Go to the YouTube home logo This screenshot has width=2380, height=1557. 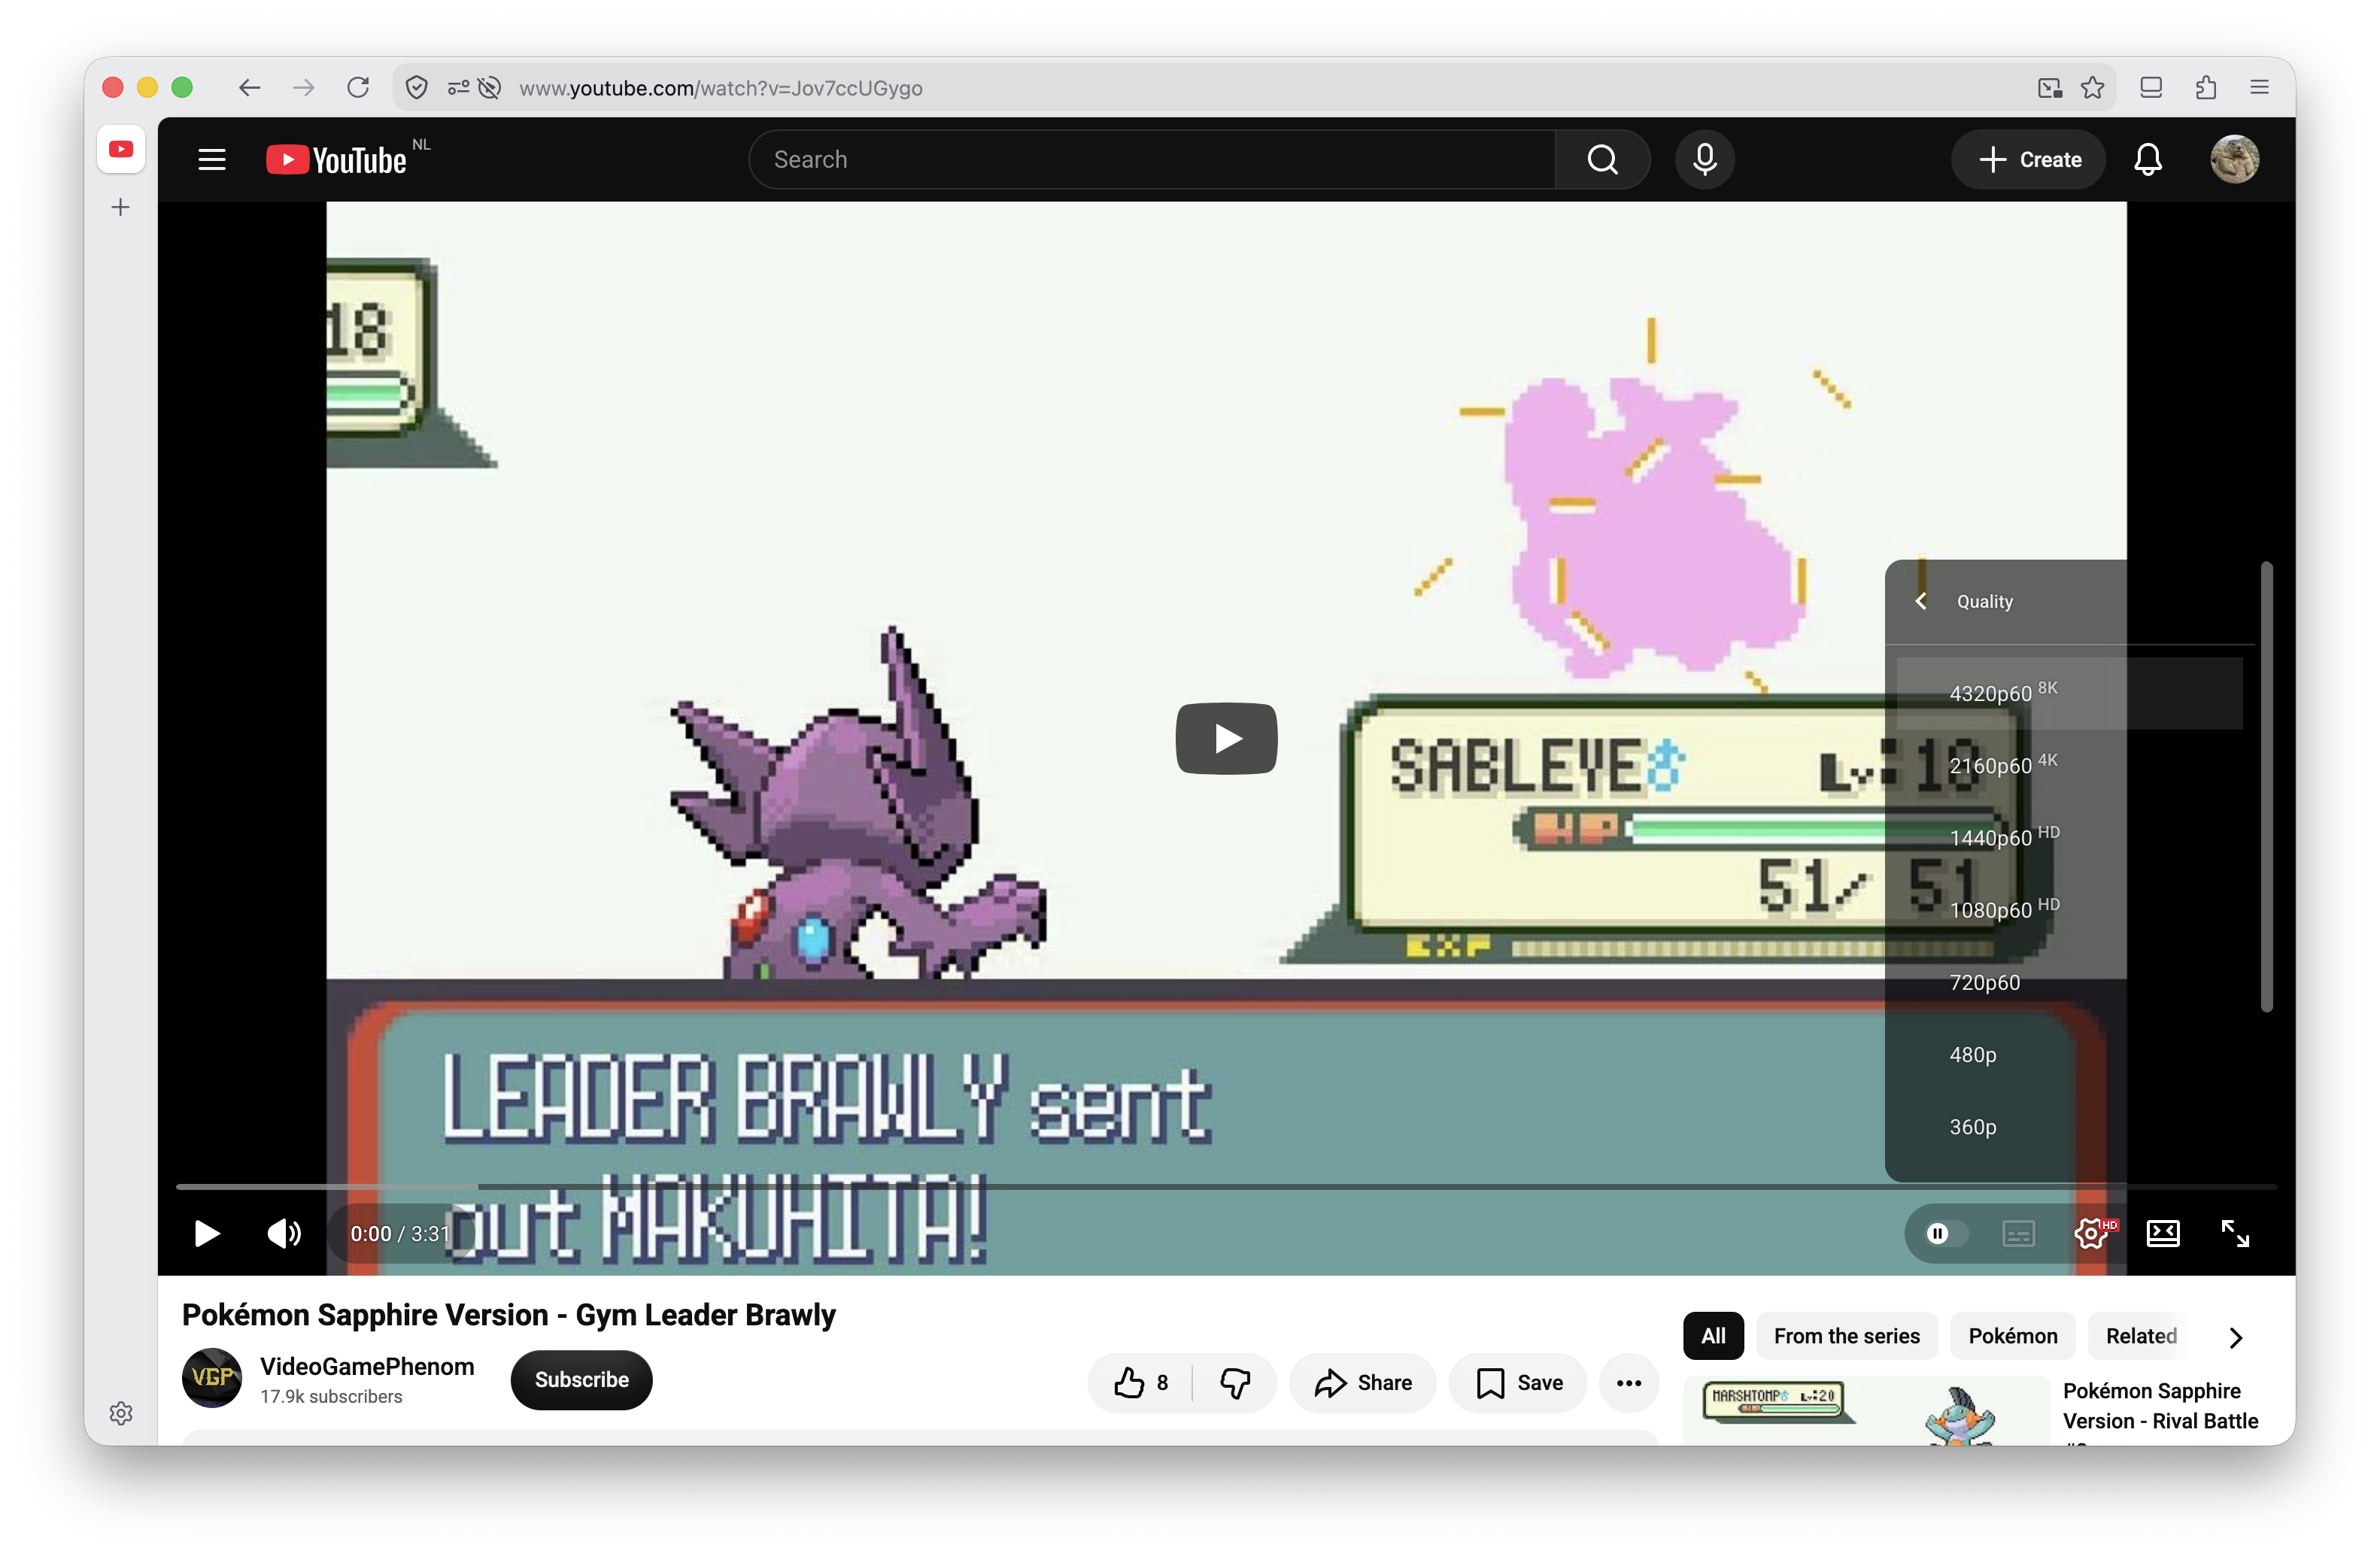coord(337,160)
